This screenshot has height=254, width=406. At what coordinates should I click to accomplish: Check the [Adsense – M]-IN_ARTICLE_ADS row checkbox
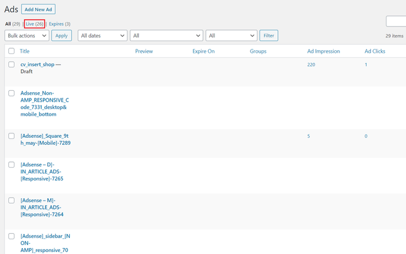pyautogui.click(x=11, y=201)
